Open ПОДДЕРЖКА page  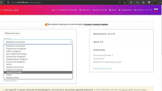point(125,10)
